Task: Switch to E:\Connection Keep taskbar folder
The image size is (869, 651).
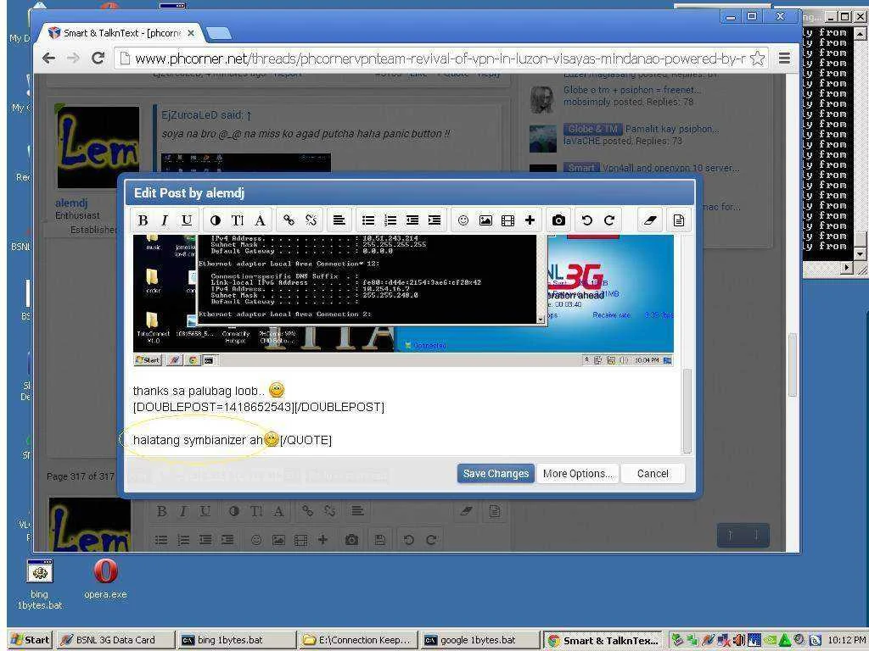Action: (358, 640)
